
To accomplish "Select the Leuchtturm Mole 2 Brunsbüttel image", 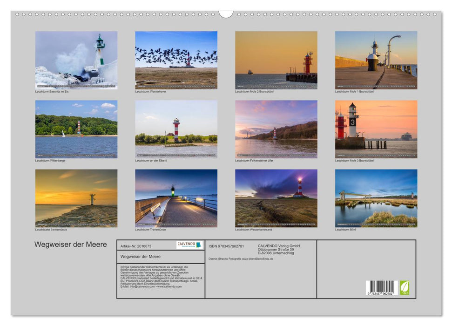I will (x=277, y=61).
